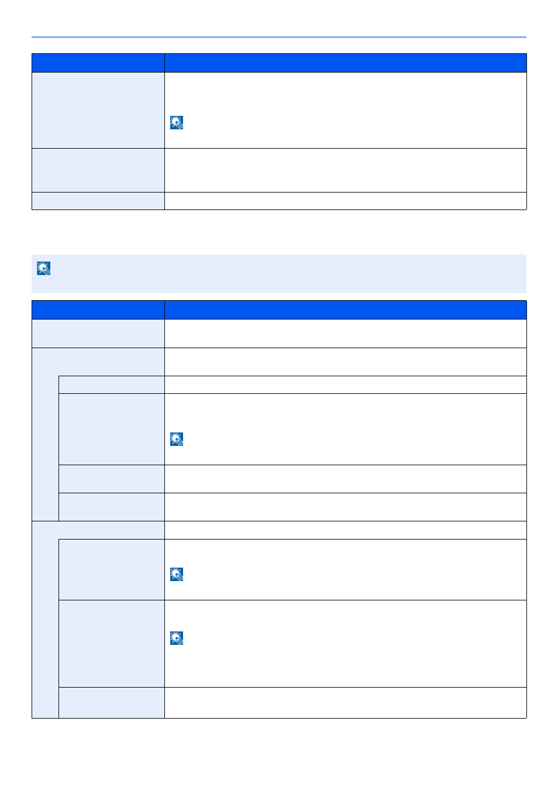558x790 pixels.
Task: Click the thin last-row label cell of the top table
Action: click(98, 201)
